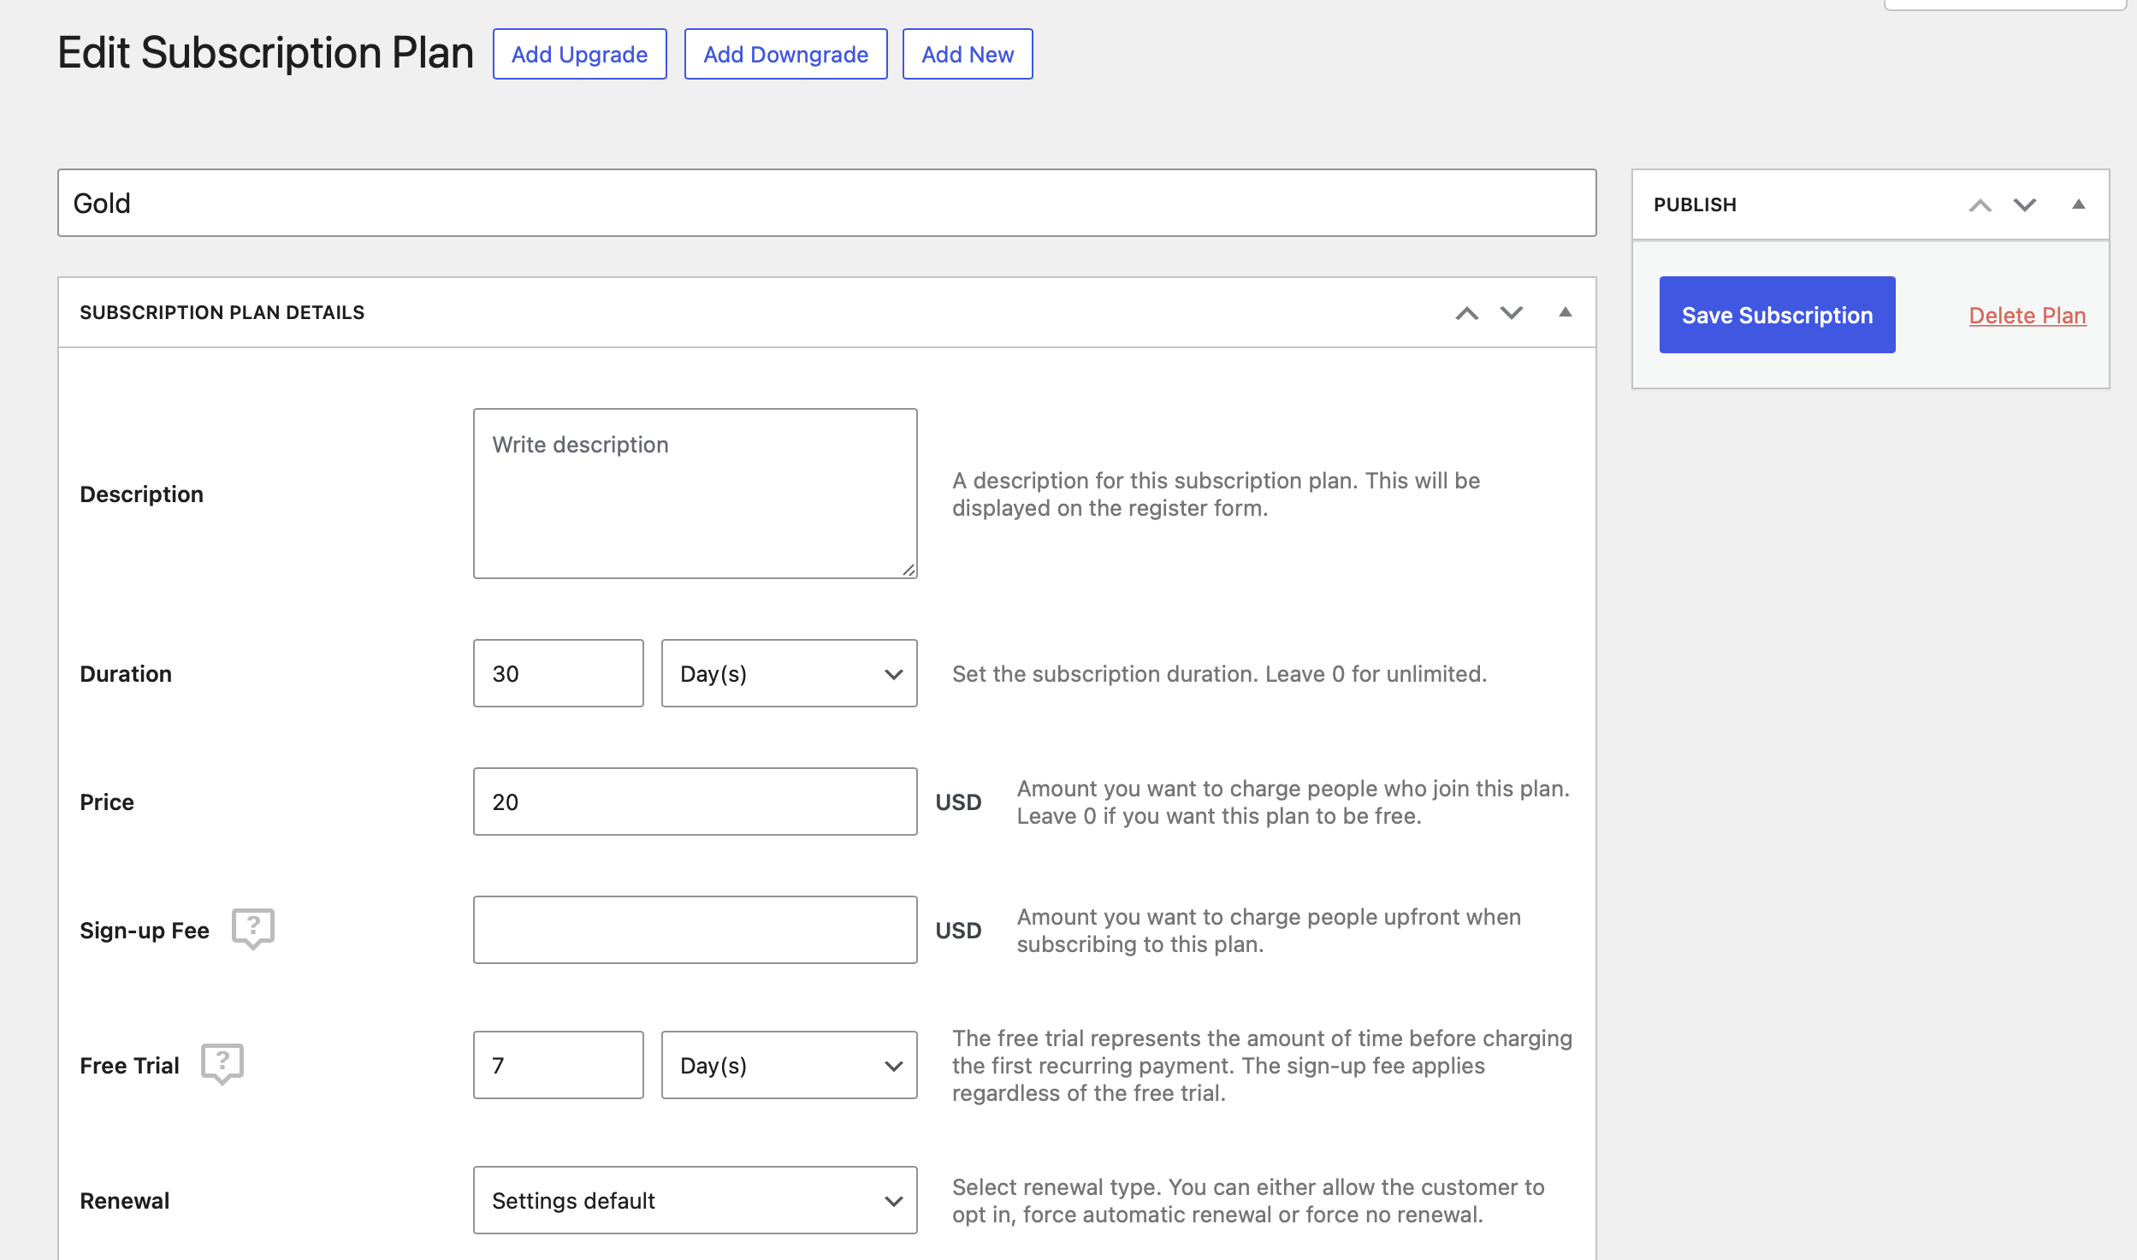Click the USD label next to Price
The width and height of the screenshot is (2137, 1260).
(958, 802)
